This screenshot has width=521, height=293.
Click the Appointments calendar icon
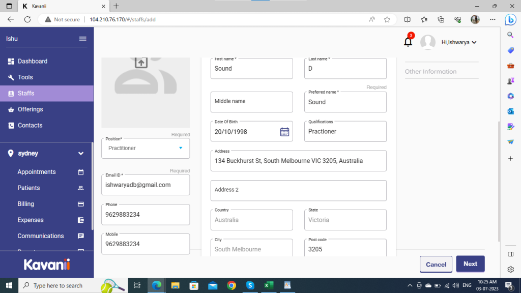pyautogui.click(x=80, y=172)
